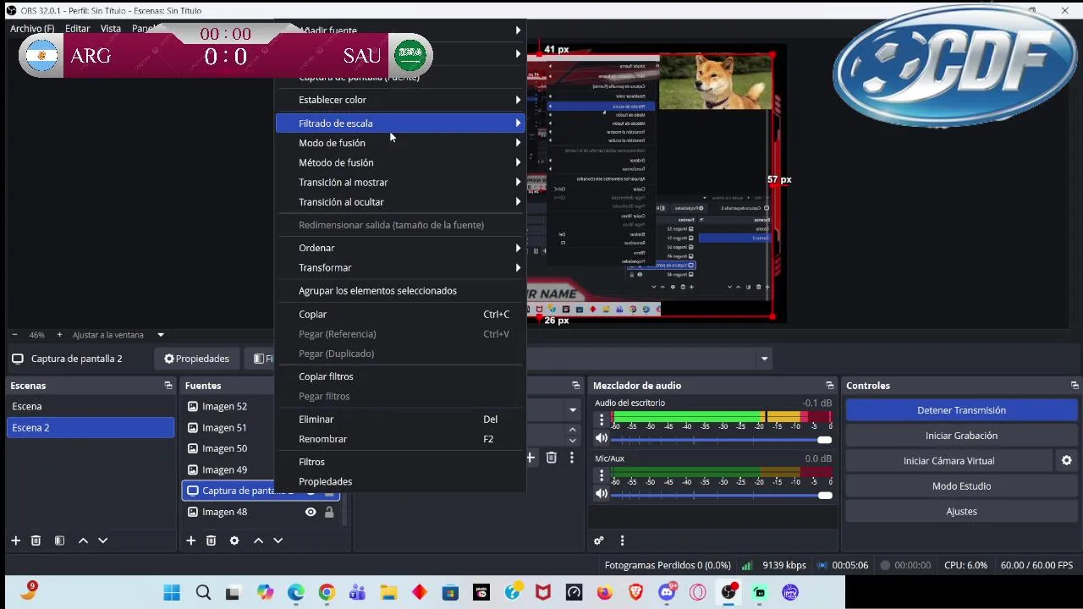The image size is (1083, 609).
Task: Adjust the Mic/Aux volume slider
Action: (721, 495)
